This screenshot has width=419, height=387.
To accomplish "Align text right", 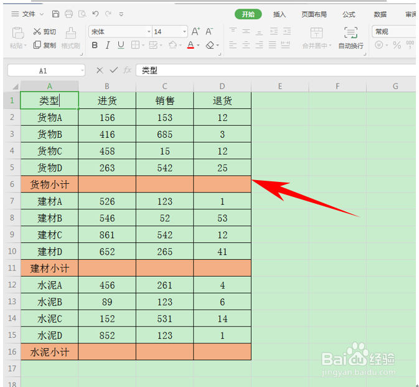I will pyautogui.click(x=259, y=45).
